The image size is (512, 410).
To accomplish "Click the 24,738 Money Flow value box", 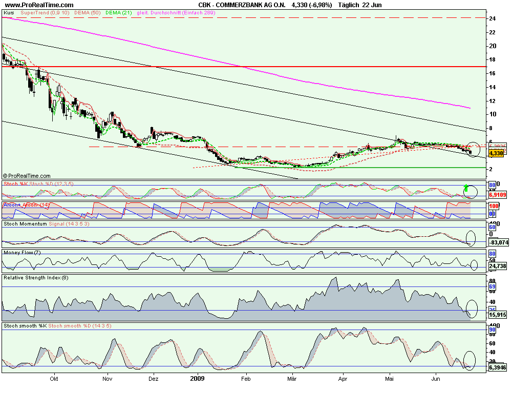I will point(498,266).
